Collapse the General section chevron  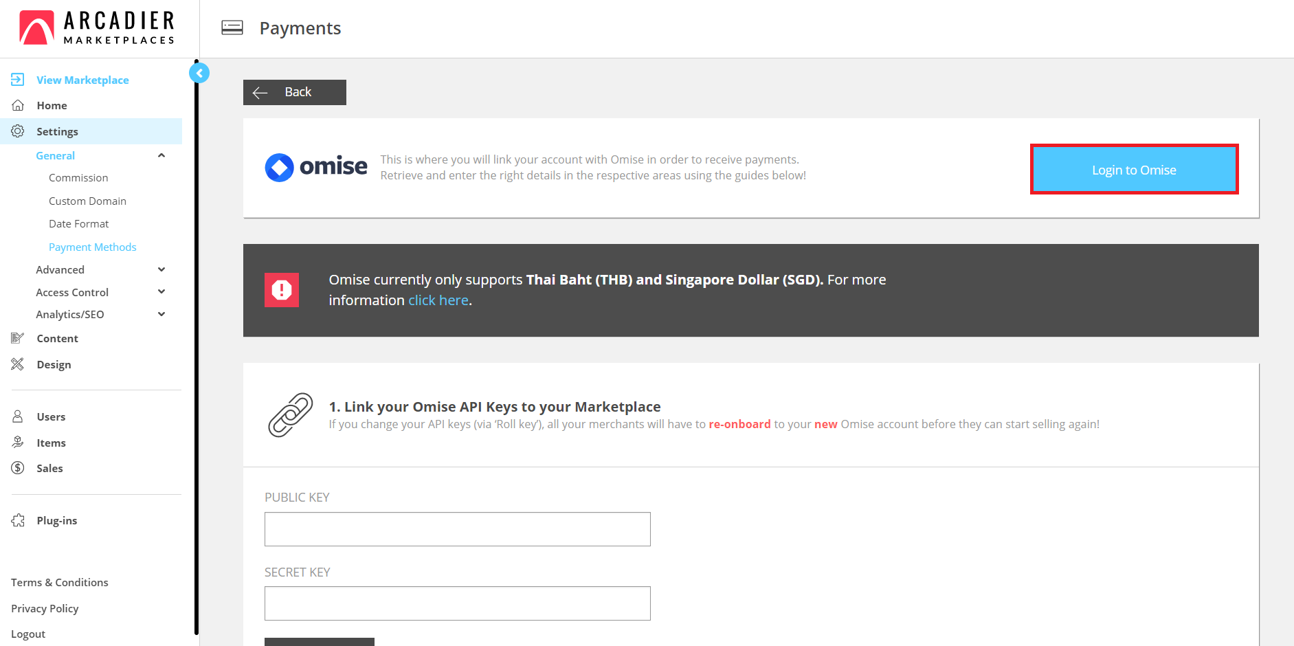click(161, 155)
